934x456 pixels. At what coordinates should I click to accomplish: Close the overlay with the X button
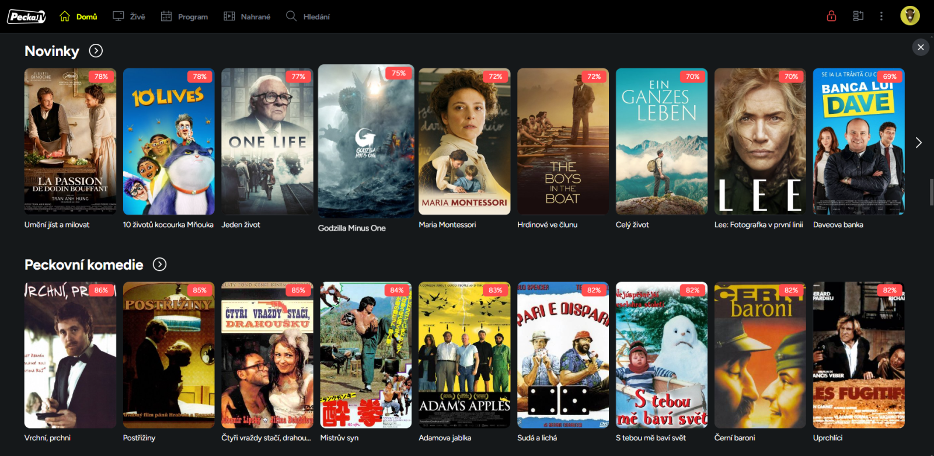tap(921, 47)
